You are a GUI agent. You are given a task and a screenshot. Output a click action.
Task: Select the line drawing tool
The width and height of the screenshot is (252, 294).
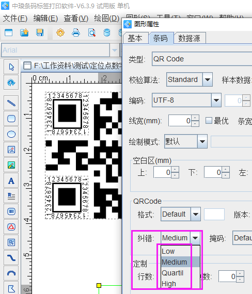11,103
